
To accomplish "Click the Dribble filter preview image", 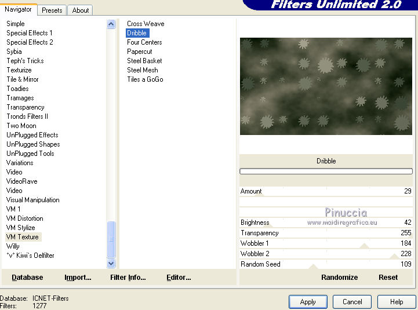I will pos(326,86).
